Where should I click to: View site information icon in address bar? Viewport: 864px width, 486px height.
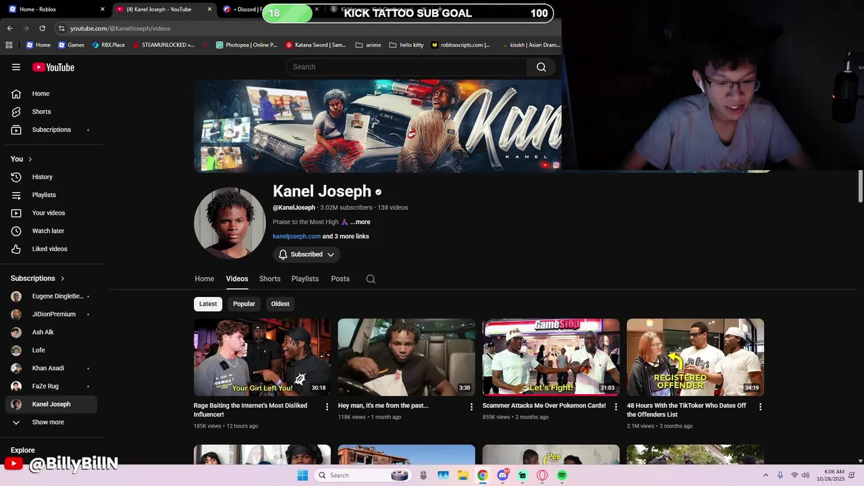coord(61,28)
